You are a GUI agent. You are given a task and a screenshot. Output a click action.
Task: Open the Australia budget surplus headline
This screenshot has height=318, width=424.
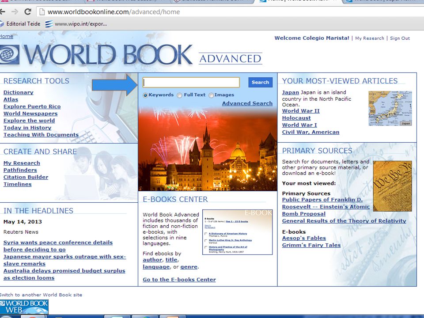pos(64,274)
